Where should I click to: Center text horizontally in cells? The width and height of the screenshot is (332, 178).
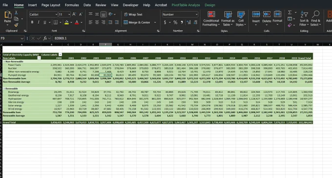pos(97,22)
